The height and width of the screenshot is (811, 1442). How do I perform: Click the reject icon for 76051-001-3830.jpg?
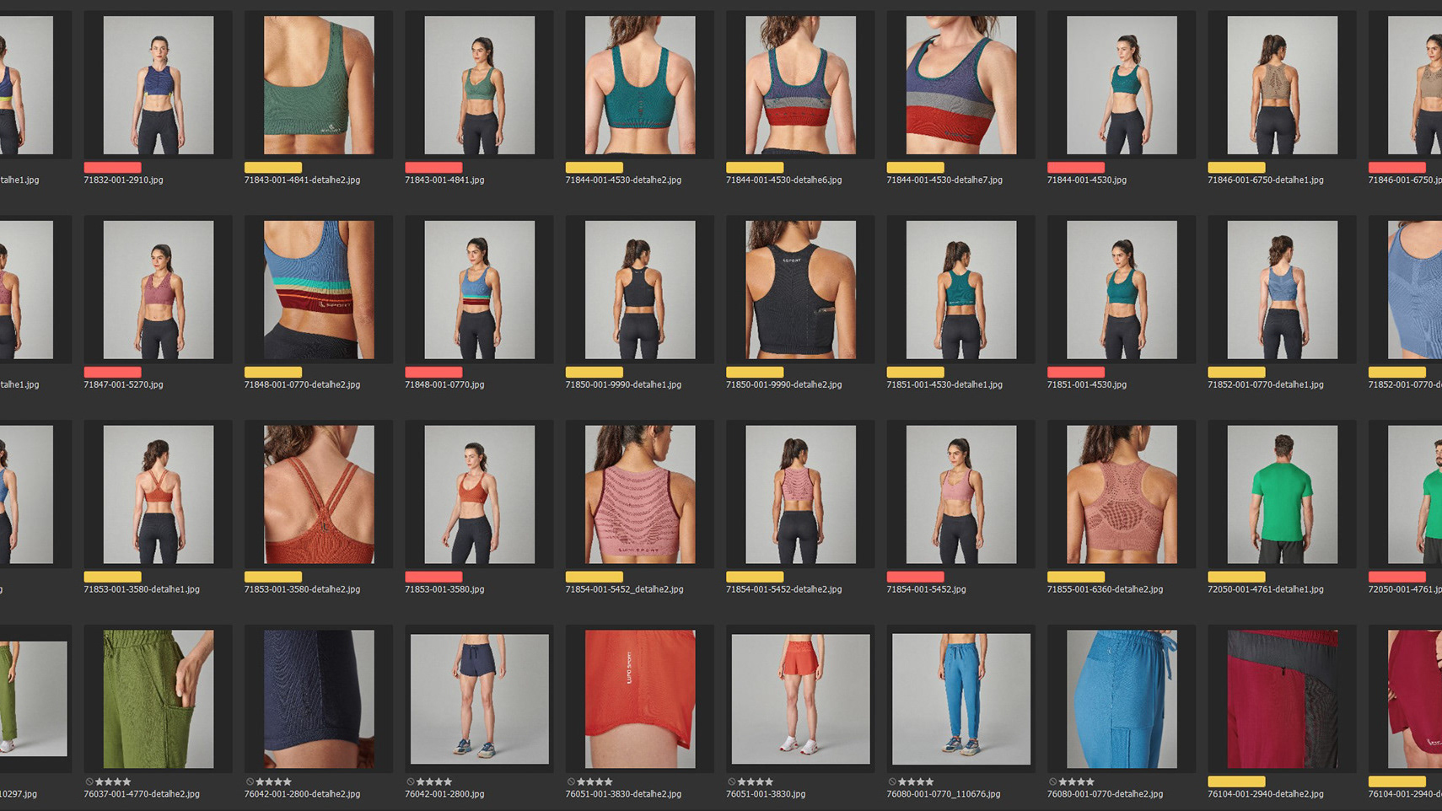pyautogui.click(x=731, y=781)
